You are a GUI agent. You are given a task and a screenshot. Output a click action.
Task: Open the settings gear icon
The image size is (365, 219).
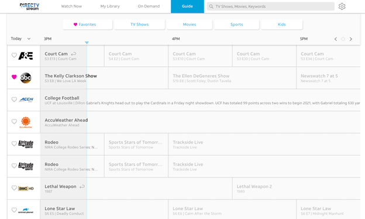342,6
